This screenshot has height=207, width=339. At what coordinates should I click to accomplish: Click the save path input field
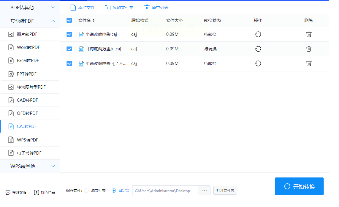coord(165,190)
